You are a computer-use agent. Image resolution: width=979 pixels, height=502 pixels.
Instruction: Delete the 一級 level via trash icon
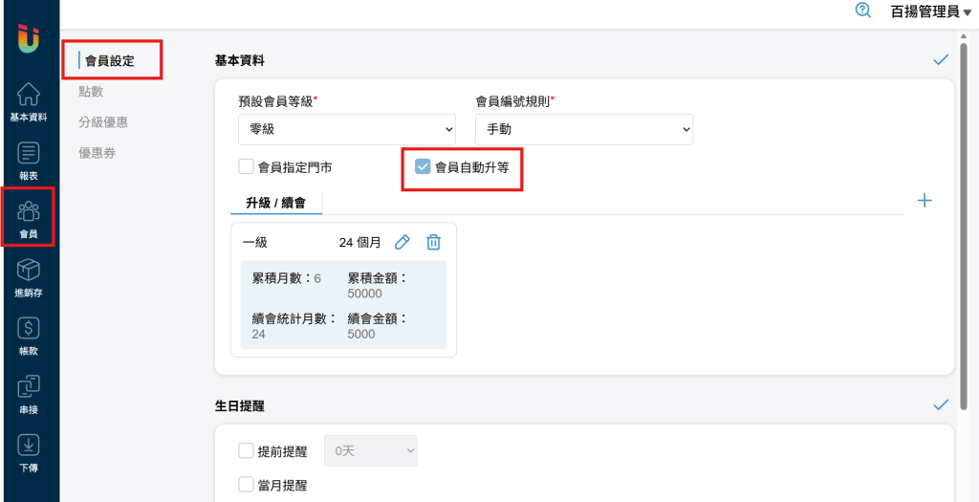433,243
